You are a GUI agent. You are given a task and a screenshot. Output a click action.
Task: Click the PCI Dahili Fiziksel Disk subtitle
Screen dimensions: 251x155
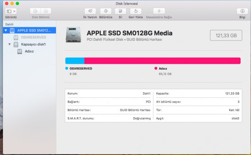[124, 39]
